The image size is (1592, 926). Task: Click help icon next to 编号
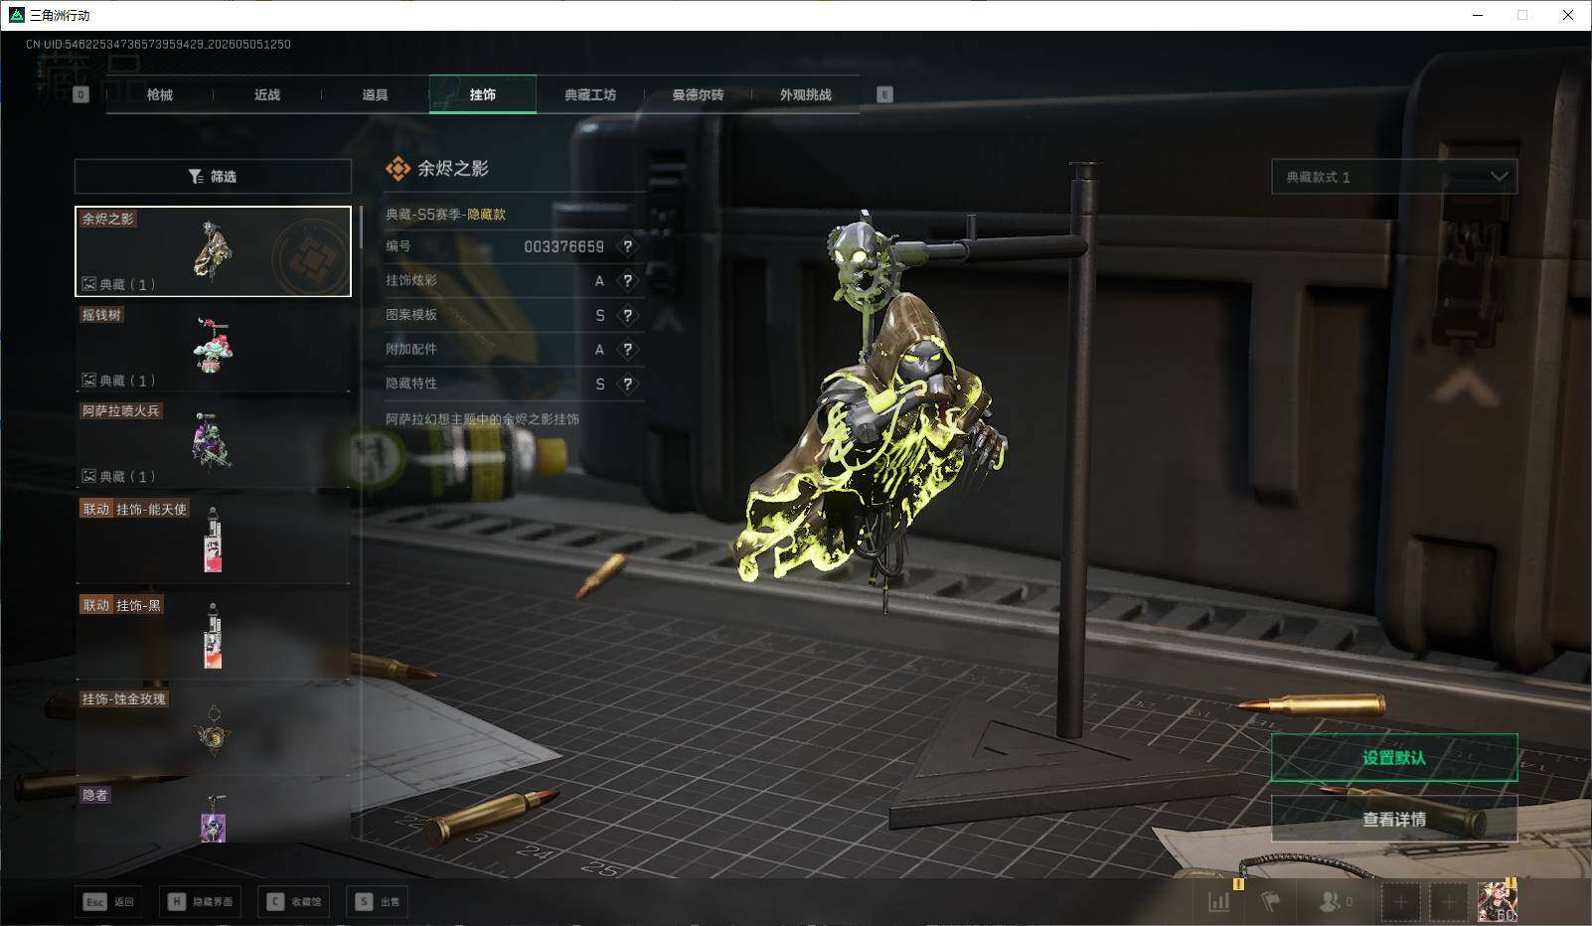[x=627, y=246]
